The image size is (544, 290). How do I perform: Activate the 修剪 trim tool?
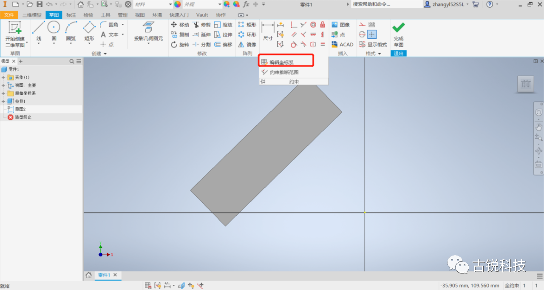(201, 25)
